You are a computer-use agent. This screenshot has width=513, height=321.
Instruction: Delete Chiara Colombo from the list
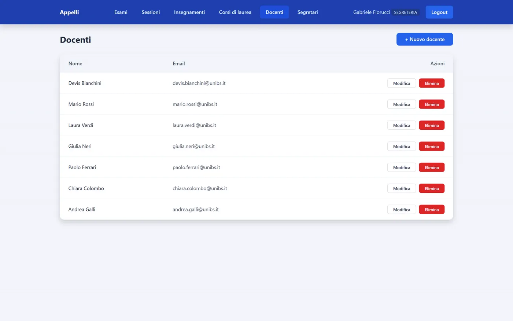coord(432,188)
